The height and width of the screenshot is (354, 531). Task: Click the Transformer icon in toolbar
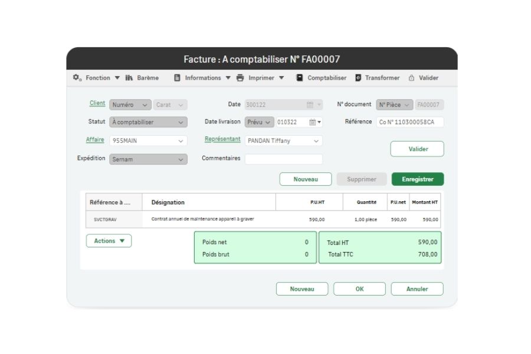(358, 78)
